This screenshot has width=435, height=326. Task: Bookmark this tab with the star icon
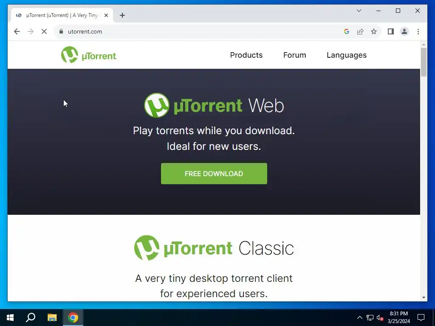(374, 31)
